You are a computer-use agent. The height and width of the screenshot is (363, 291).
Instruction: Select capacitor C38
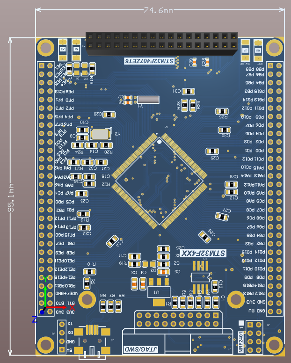click(207, 62)
